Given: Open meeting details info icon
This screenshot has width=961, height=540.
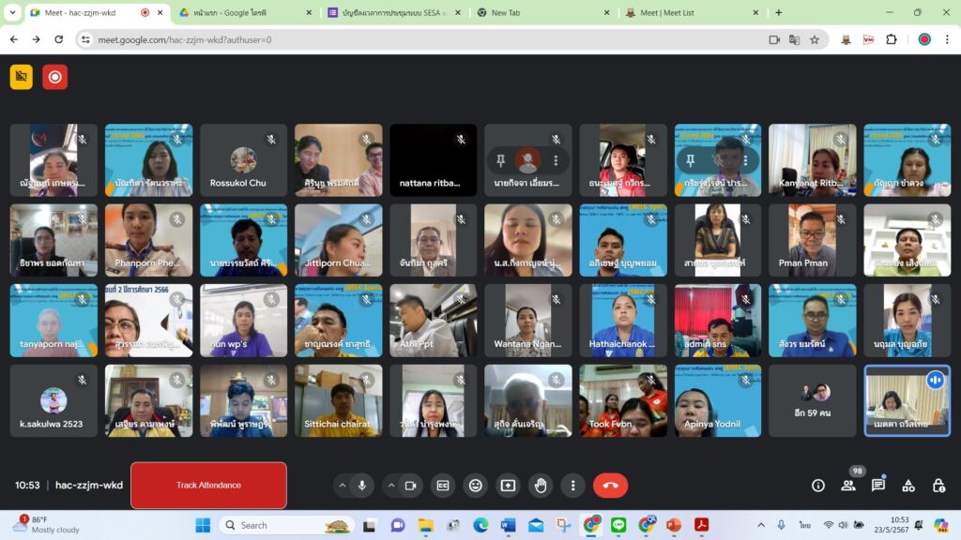Looking at the screenshot, I should [818, 486].
